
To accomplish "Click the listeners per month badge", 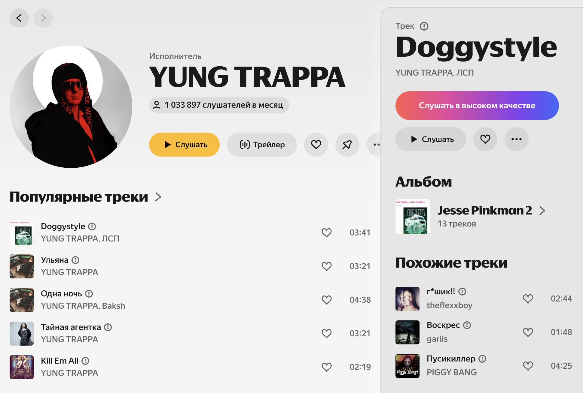I will [219, 105].
